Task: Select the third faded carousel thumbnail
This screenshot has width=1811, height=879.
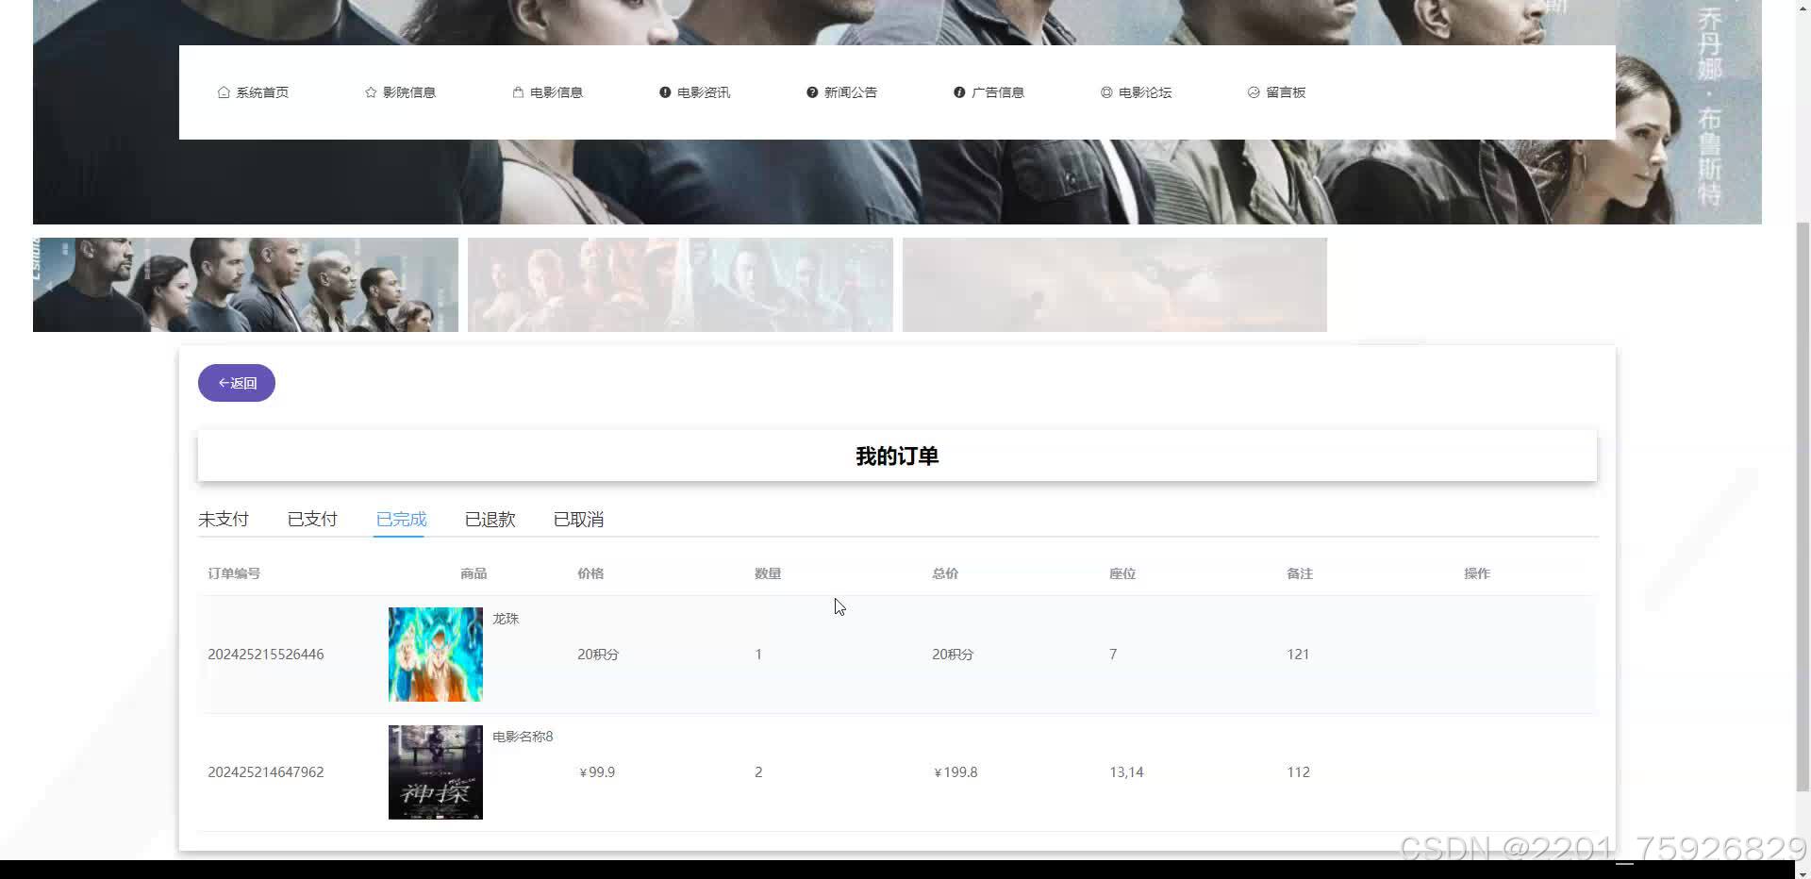Action: (x=1115, y=285)
